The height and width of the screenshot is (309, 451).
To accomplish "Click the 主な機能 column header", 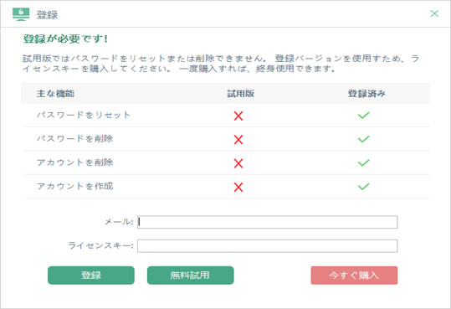I will click(55, 94).
